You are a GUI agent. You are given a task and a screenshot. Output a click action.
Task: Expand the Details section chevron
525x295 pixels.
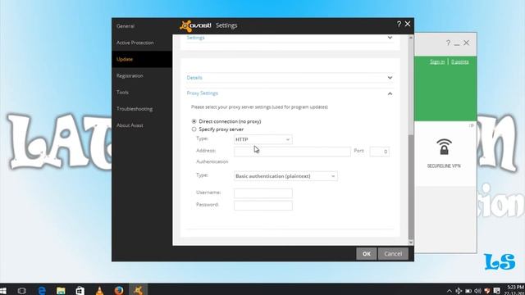[x=390, y=78]
